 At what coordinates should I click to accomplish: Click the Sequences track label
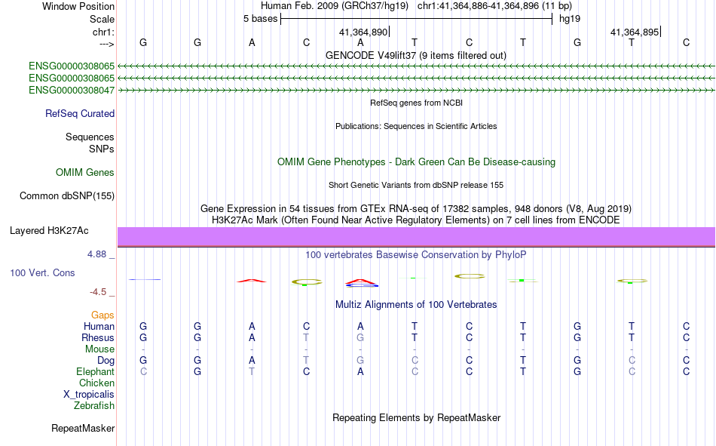point(90,137)
